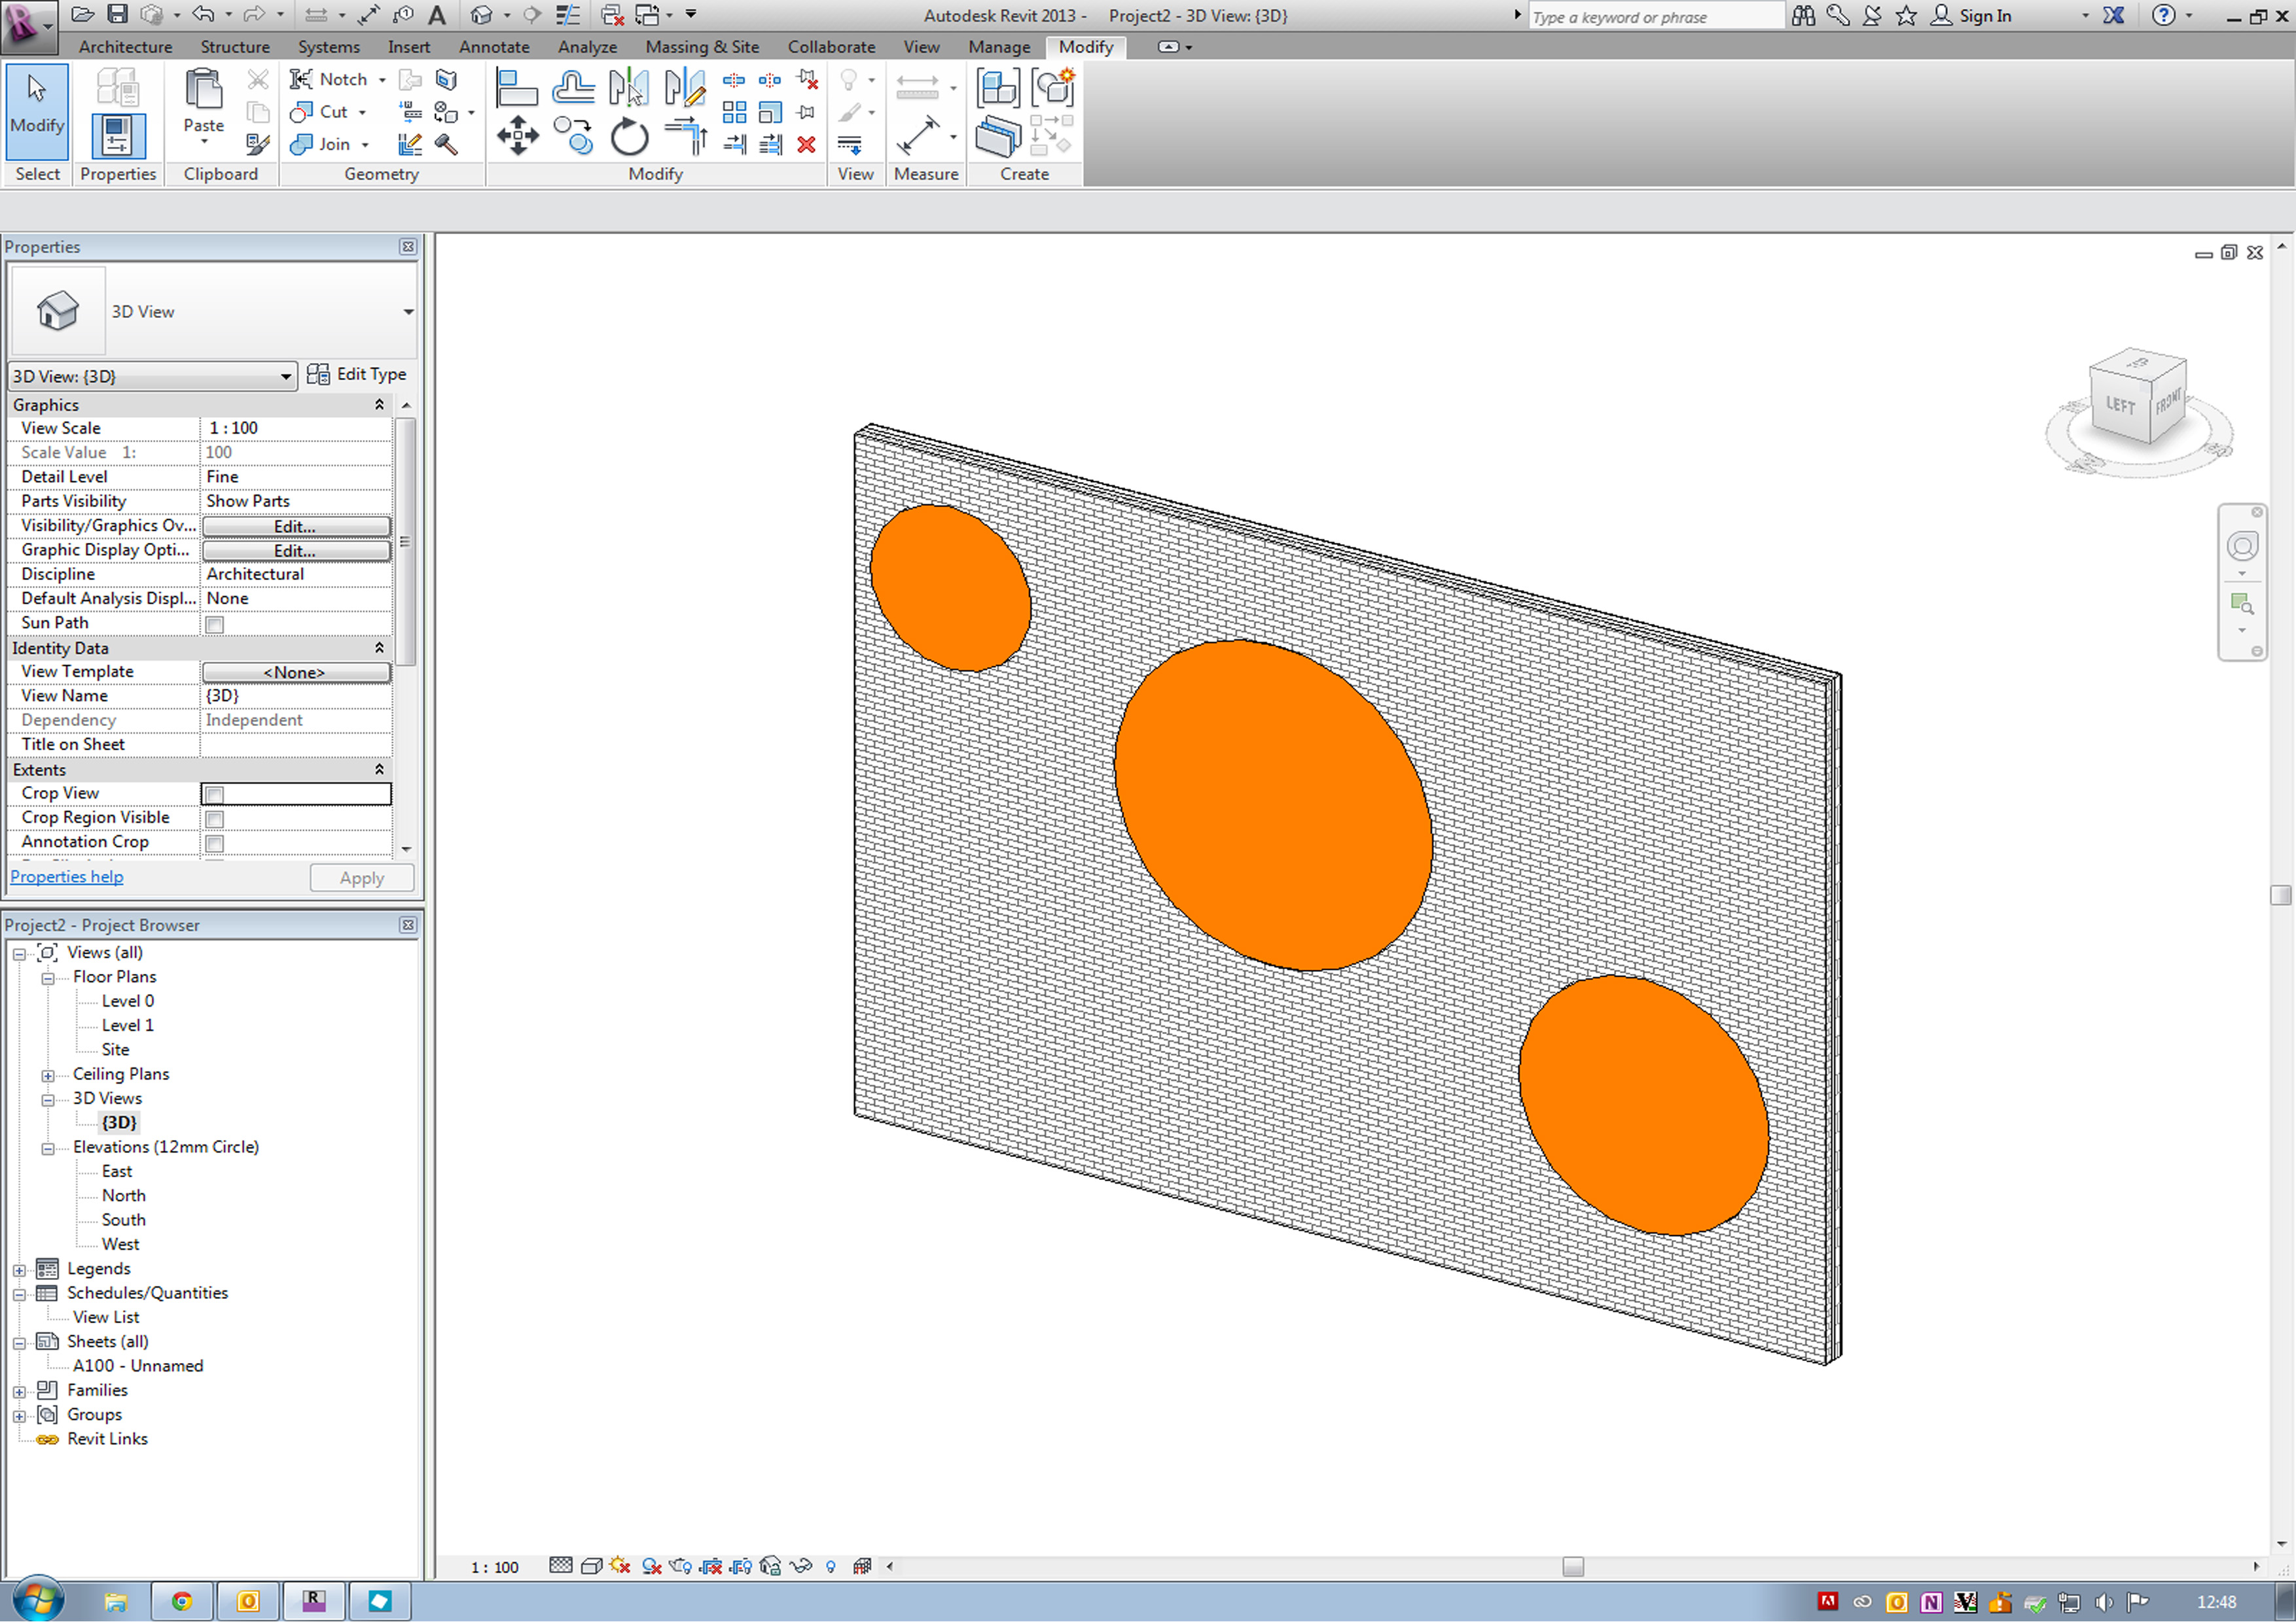This screenshot has height=1622, width=2296.
Task: Open the Notch dropdown arrow
Action: pyautogui.click(x=382, y=80)
